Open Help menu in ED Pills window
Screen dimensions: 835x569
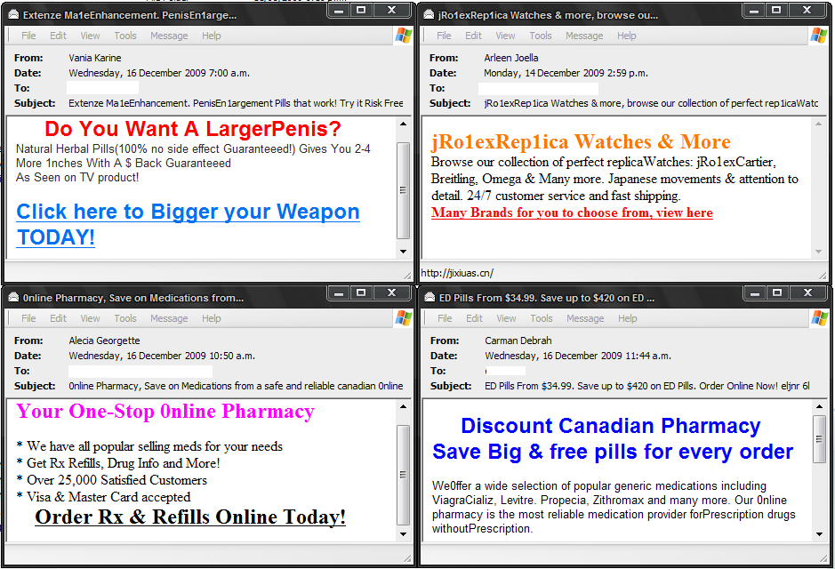pyautogui.click(x=627, y=318)
